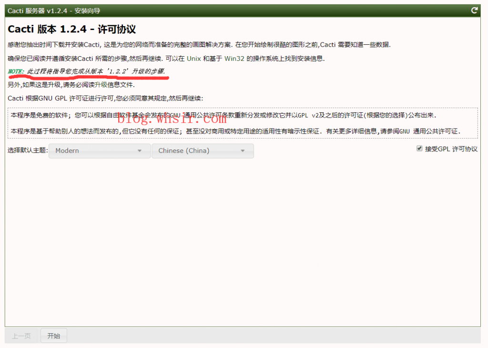Click the license paragraph starting 本程序是基于帮助别人
The image size is (488, 348).
pyautogui.click(x=235, y=131)
